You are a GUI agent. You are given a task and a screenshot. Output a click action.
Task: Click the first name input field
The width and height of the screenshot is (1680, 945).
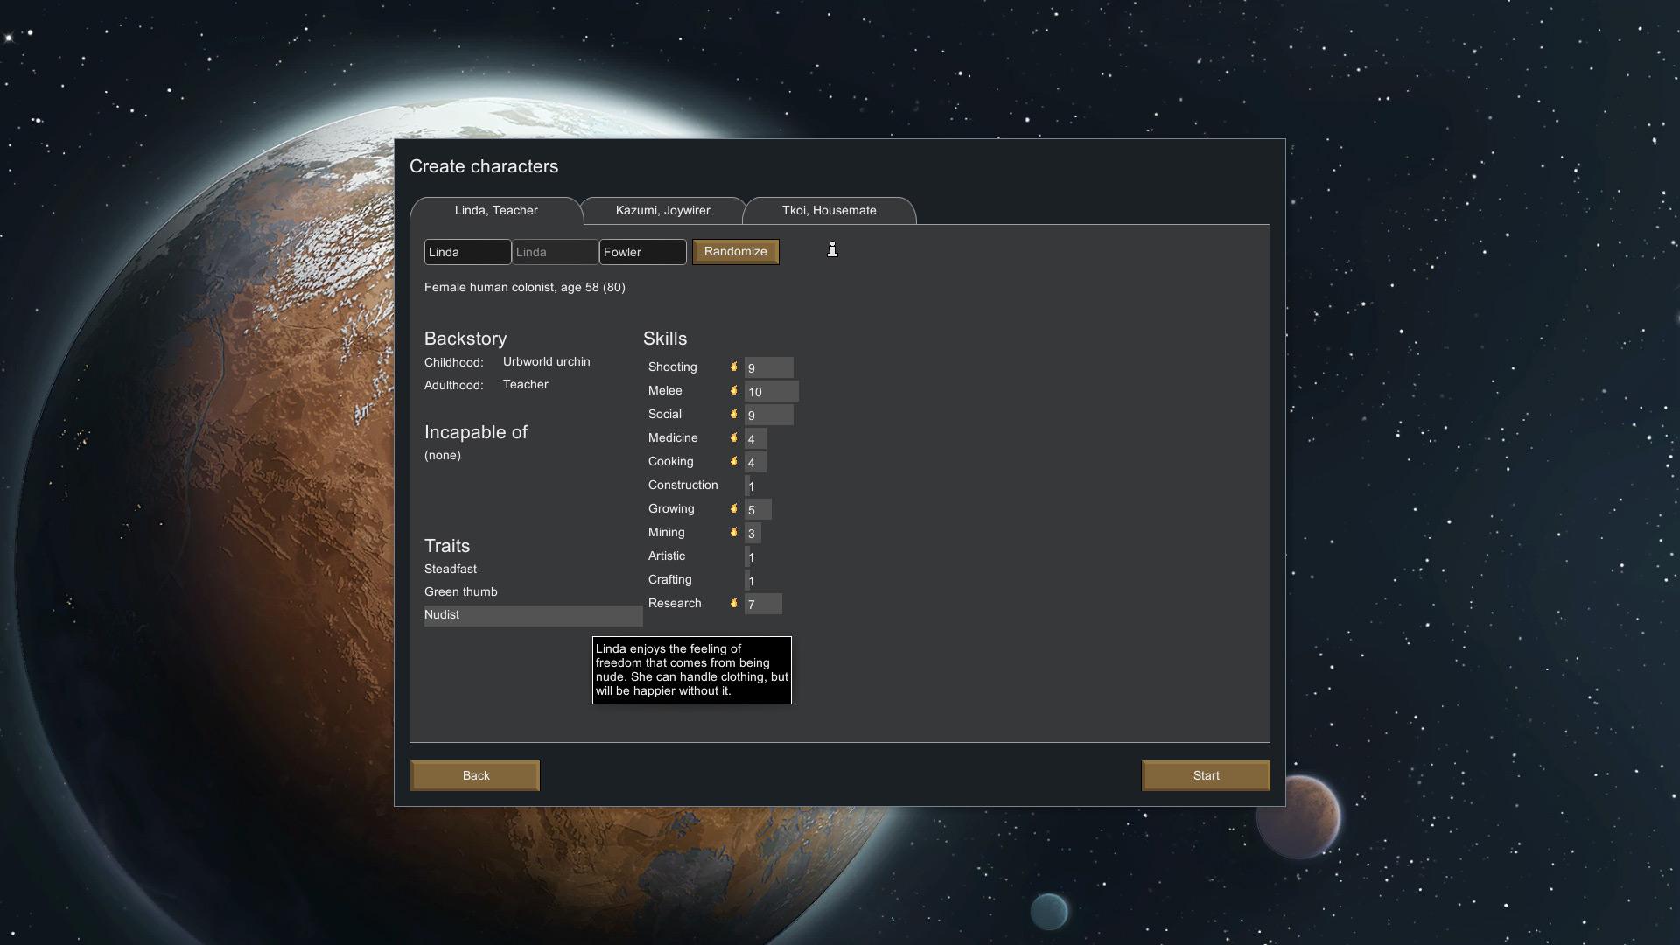click(x=468, y=251)
